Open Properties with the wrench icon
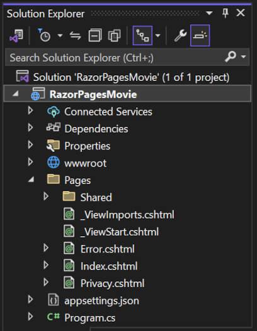The width and height of the screenshot is (257, 331). [180, 35]
